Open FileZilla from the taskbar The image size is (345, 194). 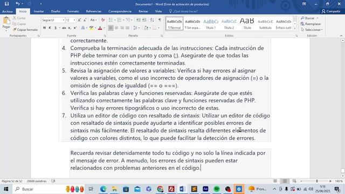(x=171, y=189)
